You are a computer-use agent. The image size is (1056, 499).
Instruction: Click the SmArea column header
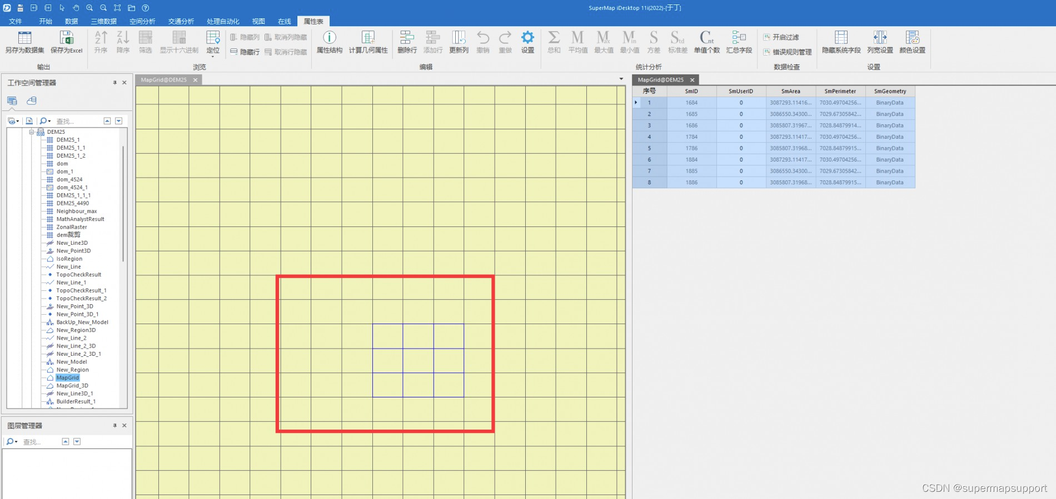pos(790,91)
